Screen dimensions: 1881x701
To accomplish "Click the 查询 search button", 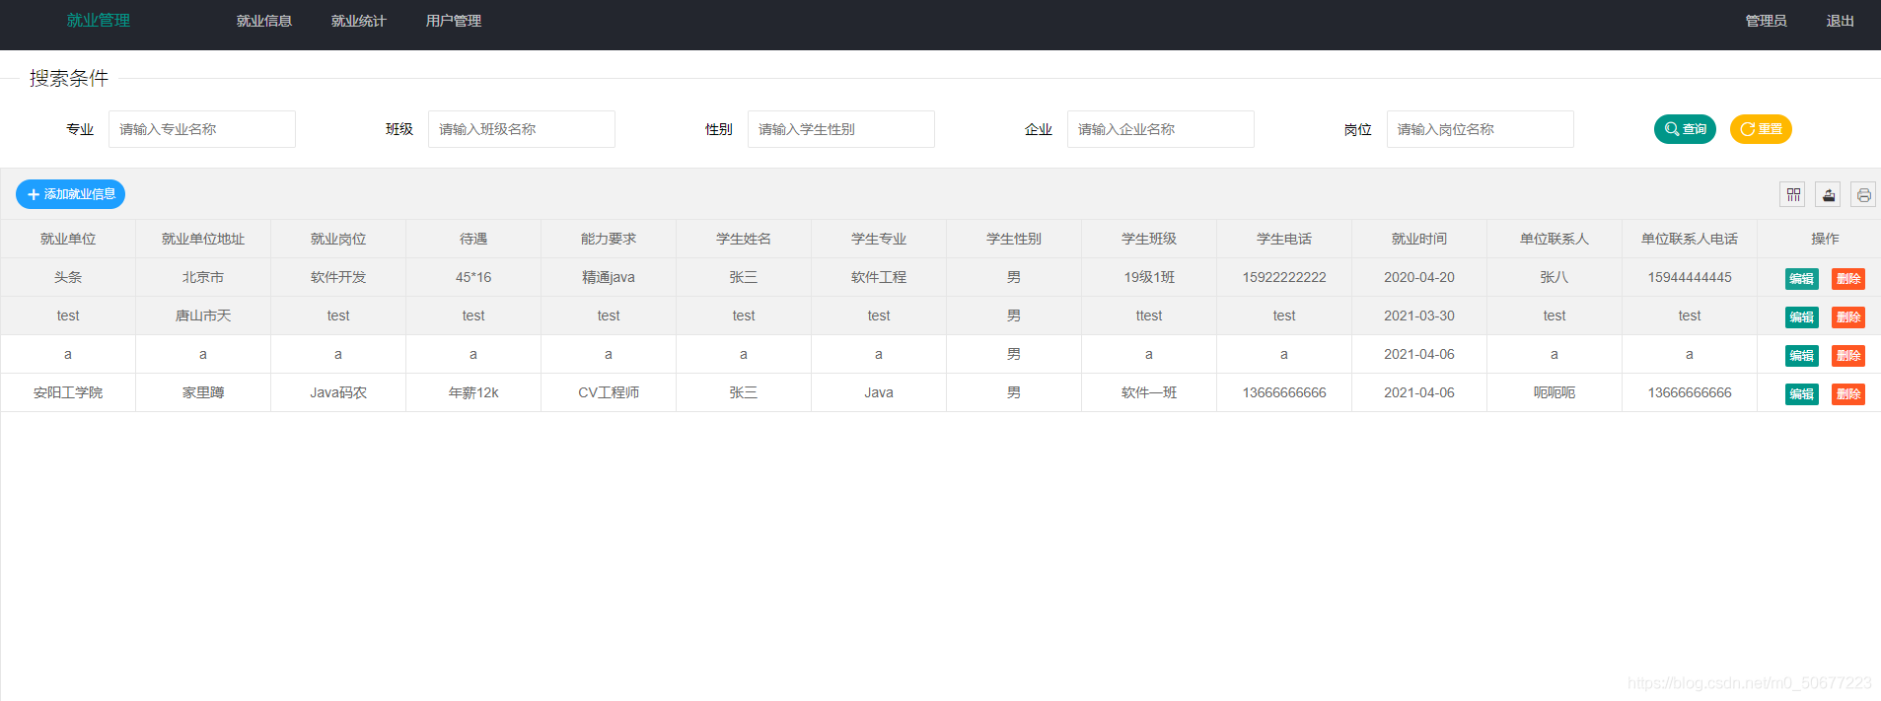I will click(x=1685, y=129).
